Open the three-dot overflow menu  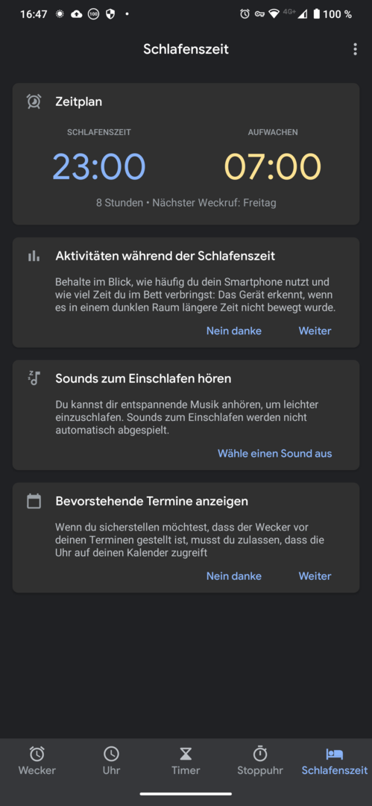click(355, 49)
